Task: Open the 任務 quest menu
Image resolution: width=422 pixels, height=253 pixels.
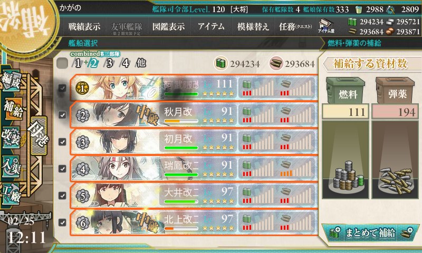Action: [295, 26]
